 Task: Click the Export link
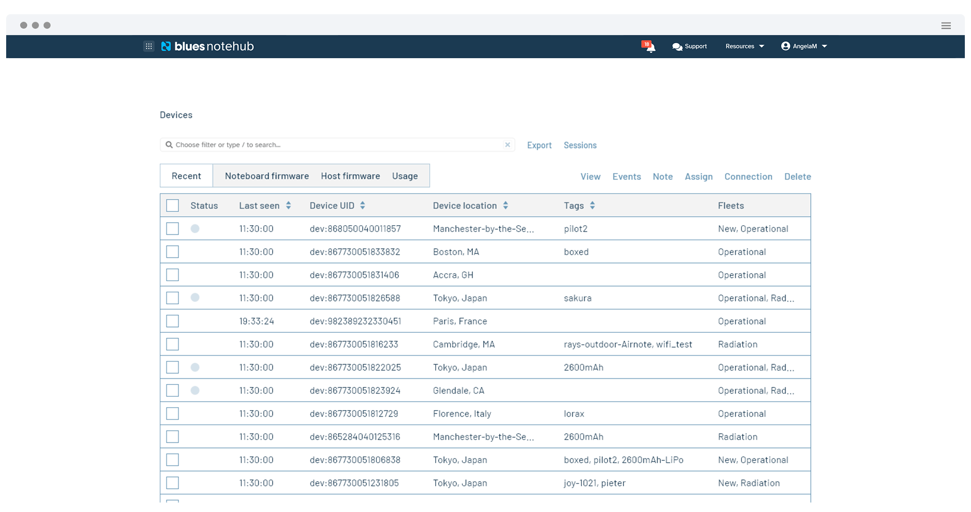coord(539,145)
